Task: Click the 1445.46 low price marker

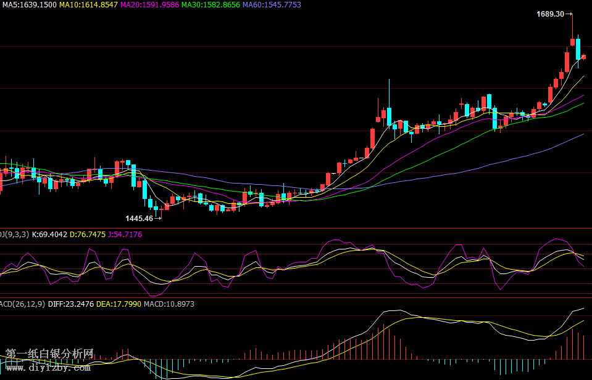Action: point(139,218)
